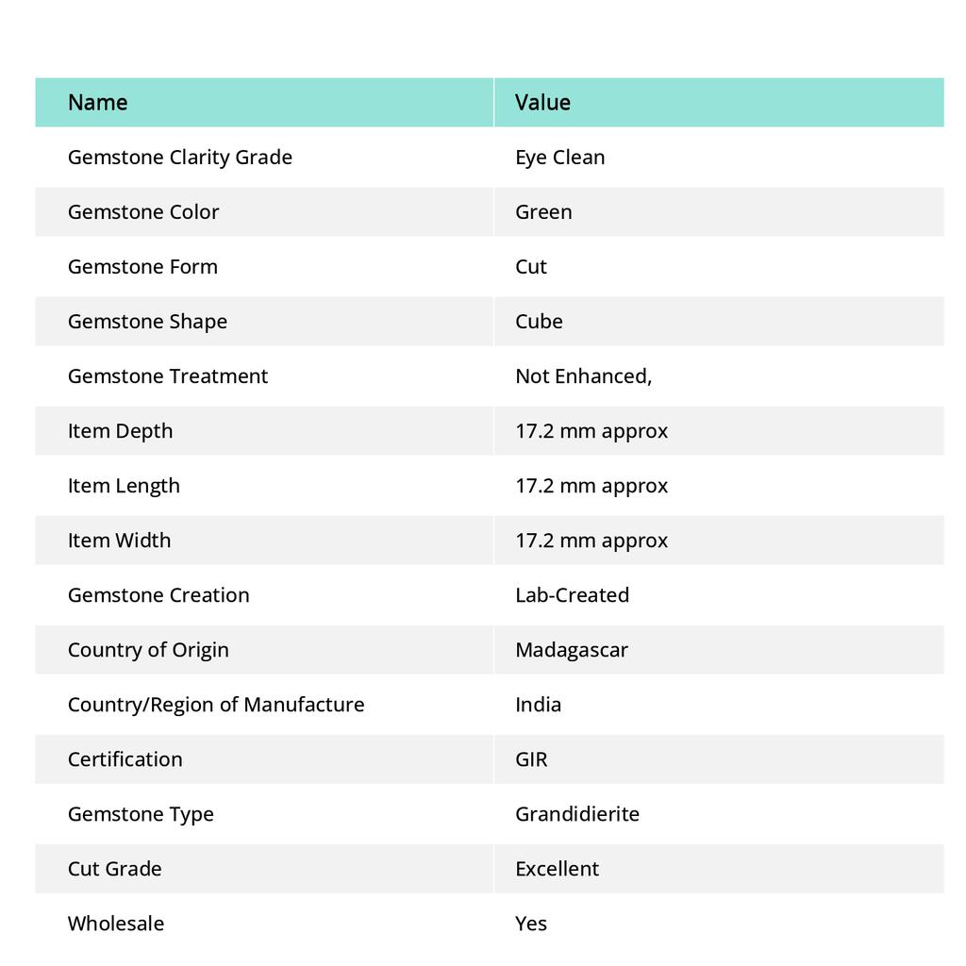Select the Gemstone Form label
The width and height of the screenshot is (966, 966).
(142, 267)
